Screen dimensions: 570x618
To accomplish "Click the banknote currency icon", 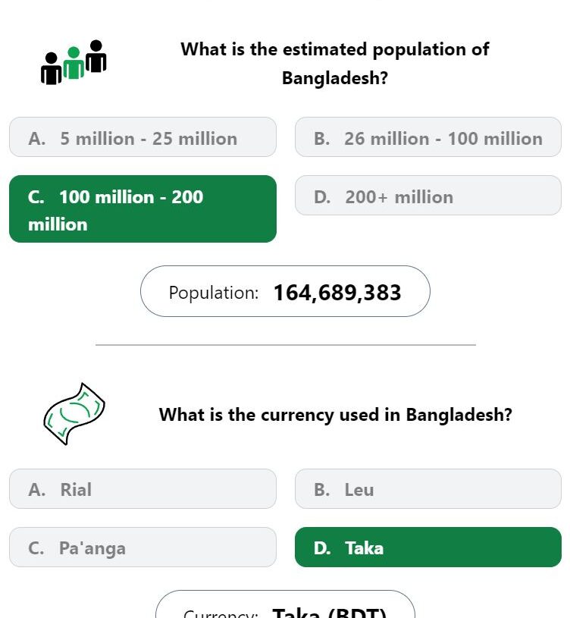I will click(74, 413).
